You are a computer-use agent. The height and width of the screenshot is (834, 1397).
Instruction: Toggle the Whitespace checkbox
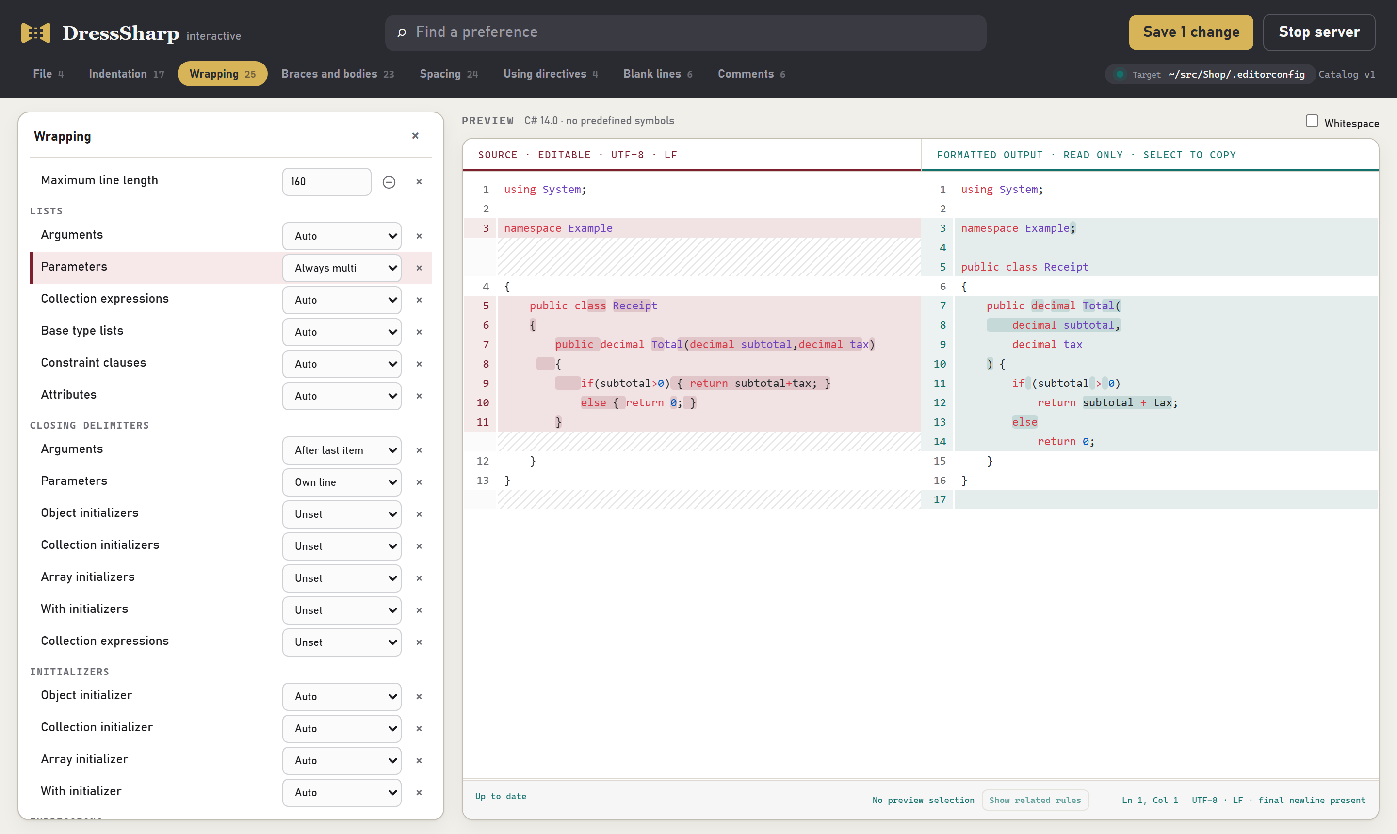(1312, 121)
